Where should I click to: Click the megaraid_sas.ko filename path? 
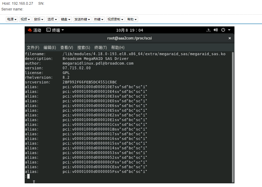[144, 54]
